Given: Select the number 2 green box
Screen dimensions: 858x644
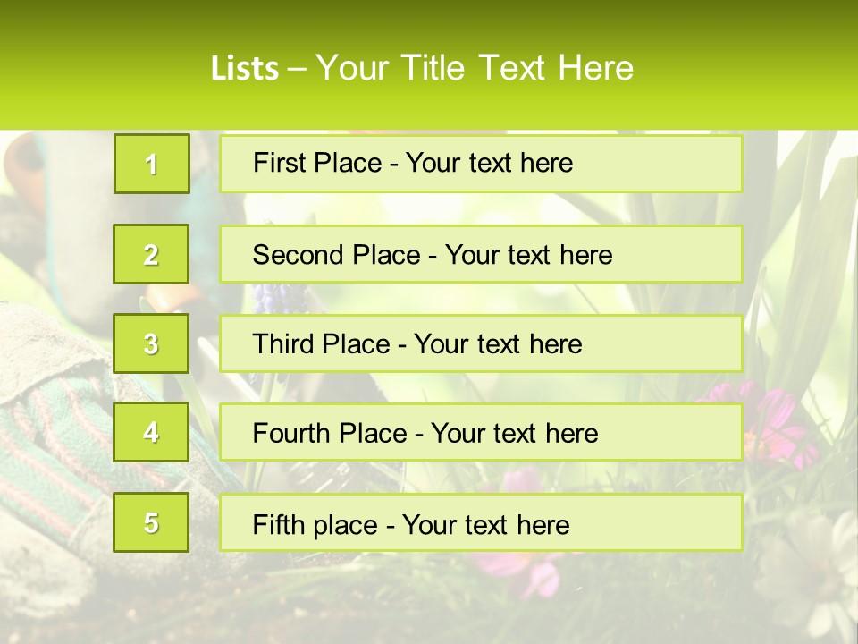Looking at the screenshot, I should 151,254.
